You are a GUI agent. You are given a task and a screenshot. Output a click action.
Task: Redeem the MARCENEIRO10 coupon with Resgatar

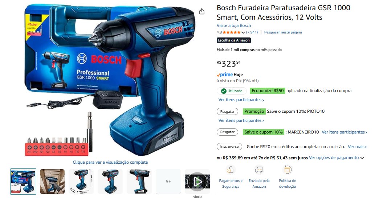[x=227, y=132]
